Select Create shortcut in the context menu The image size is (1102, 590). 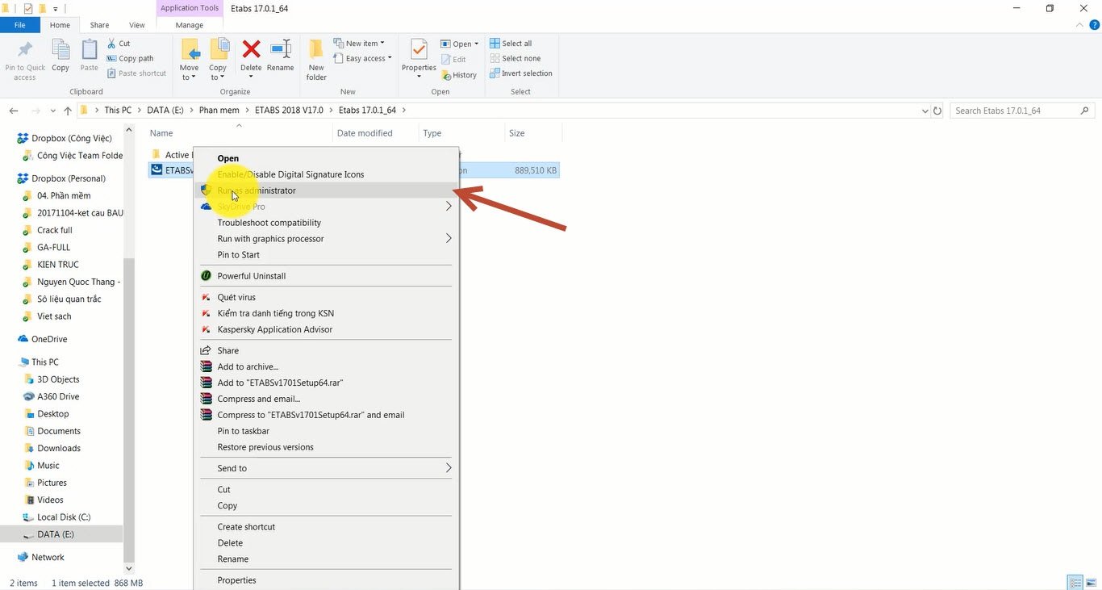pyautogui.click(x=327, y=527)
